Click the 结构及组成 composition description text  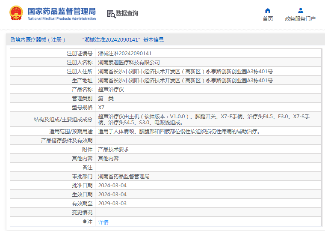click(204, 120)
